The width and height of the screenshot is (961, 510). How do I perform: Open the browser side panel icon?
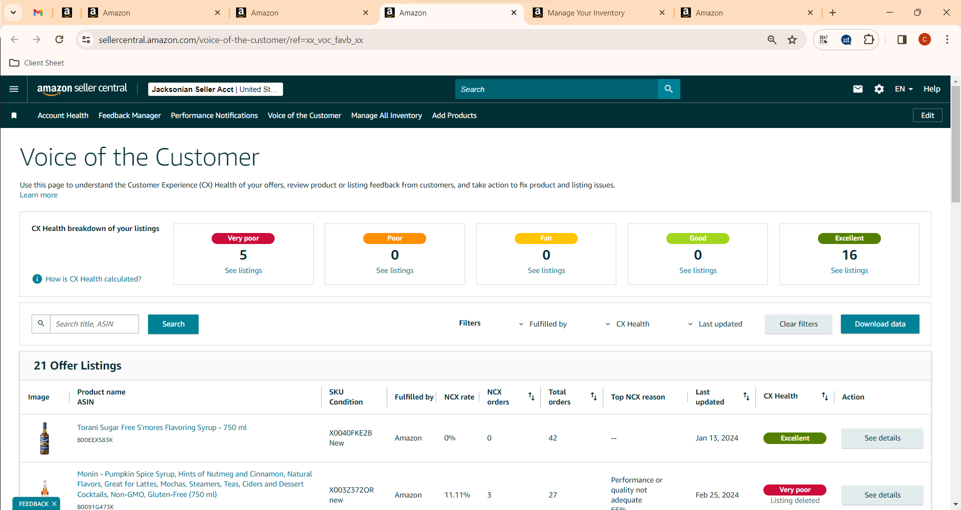(902, 39)
